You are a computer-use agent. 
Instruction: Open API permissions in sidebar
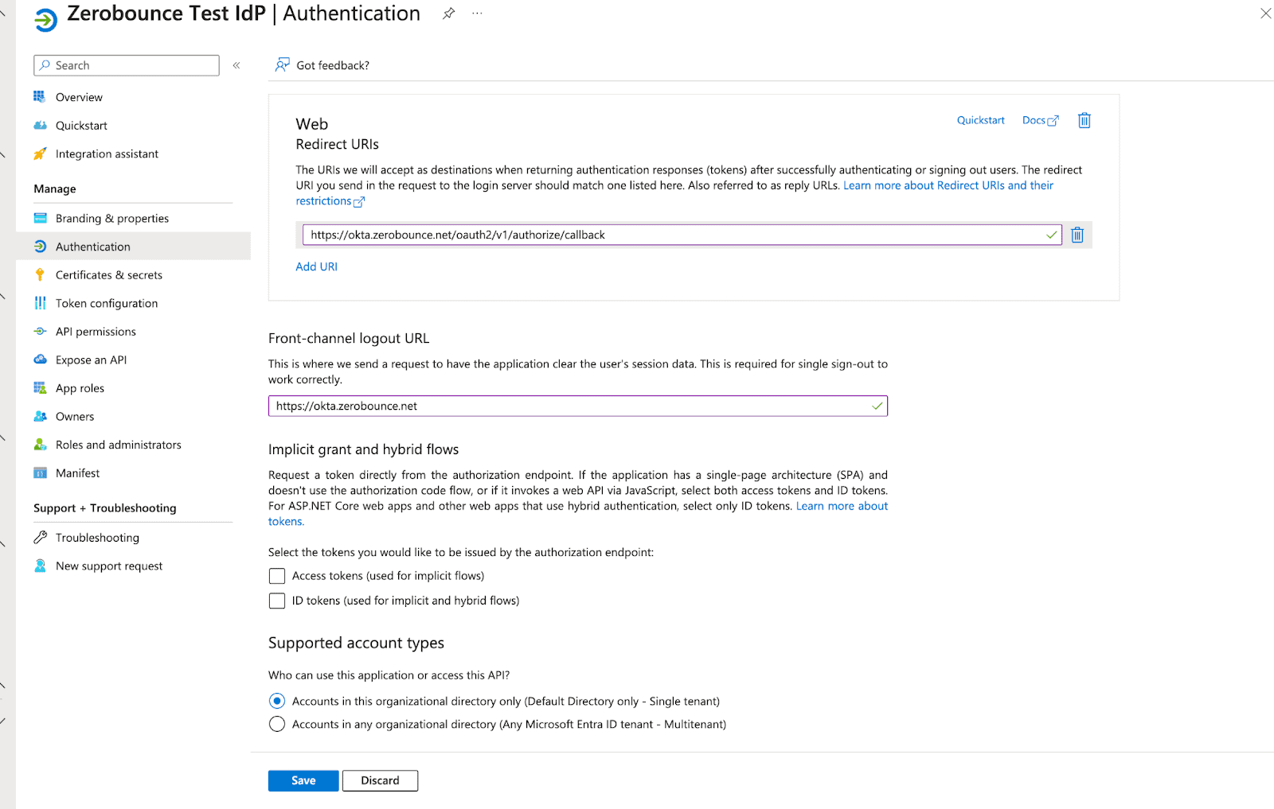click(x=96, y=332)
